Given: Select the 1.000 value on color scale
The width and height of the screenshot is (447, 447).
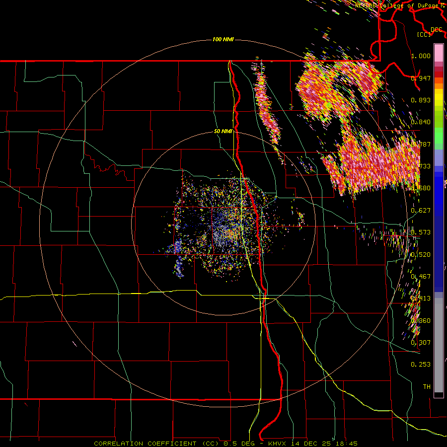Looking at the screenshot, I should click(x=421, y=56).
